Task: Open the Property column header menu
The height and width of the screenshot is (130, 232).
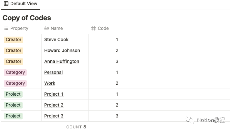Action: (19, 28)
